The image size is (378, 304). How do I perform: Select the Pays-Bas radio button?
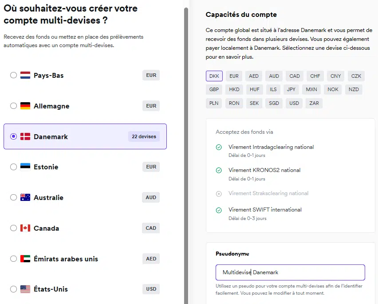[x=13, y=75]
